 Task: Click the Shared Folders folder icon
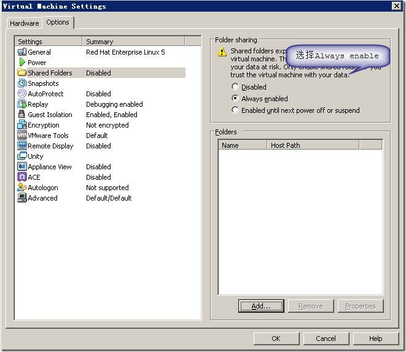[x=22, y=72]
